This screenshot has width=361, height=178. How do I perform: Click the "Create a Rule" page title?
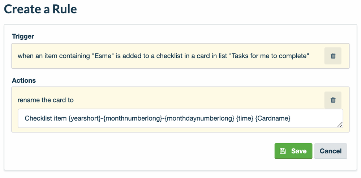pos(40,9)
